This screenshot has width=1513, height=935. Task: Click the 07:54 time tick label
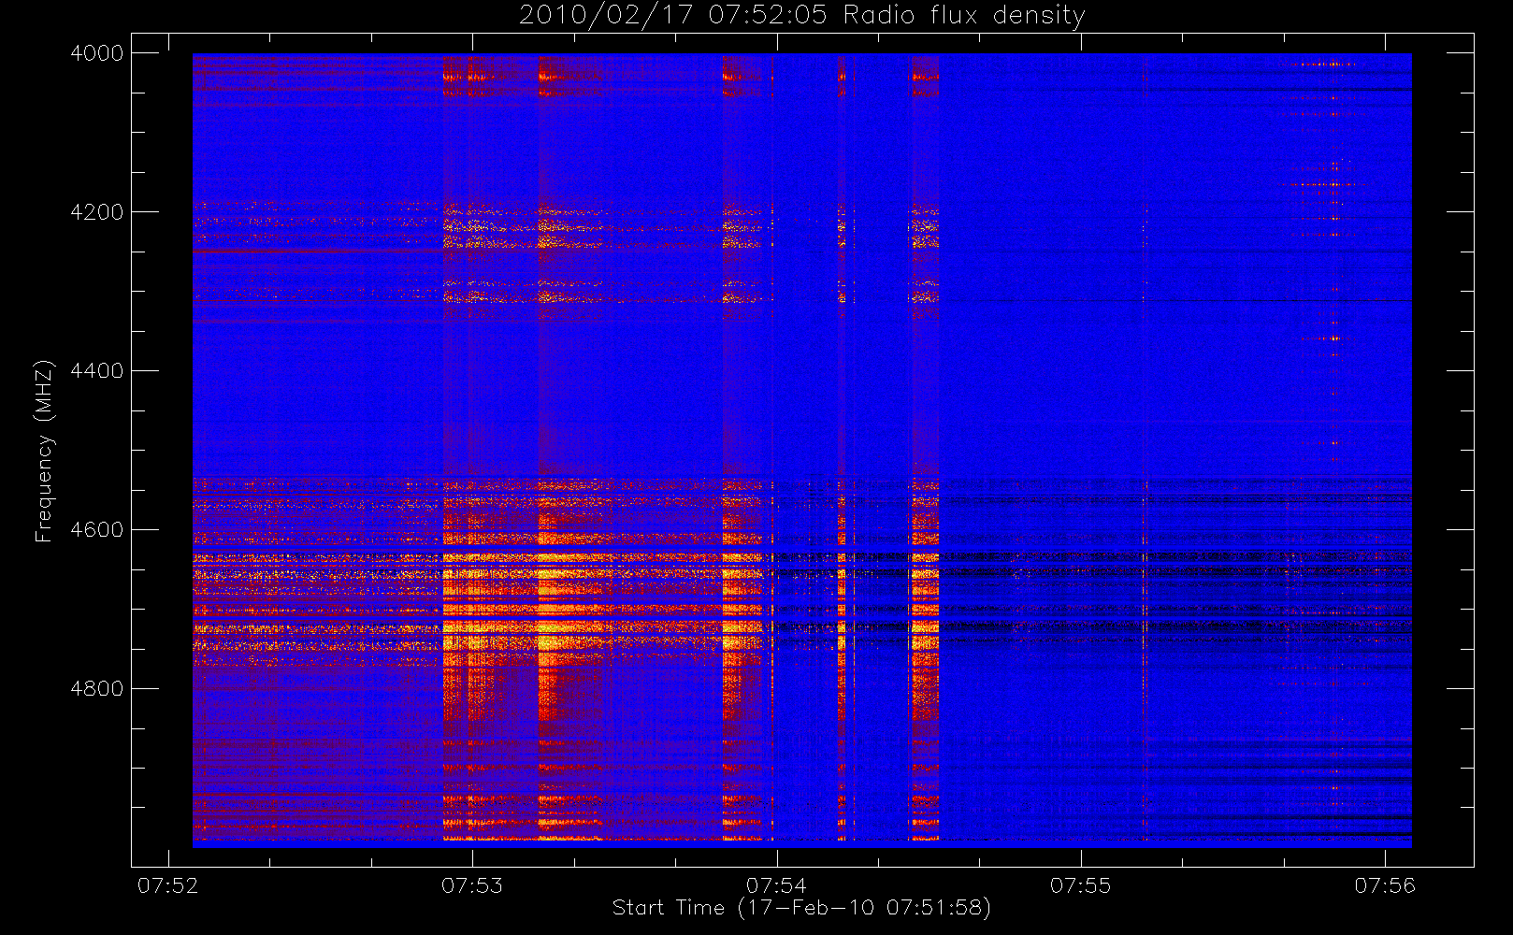776,885
